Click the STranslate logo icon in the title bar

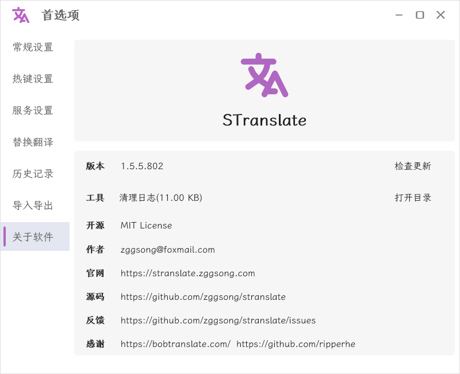[x=20, y=15]
